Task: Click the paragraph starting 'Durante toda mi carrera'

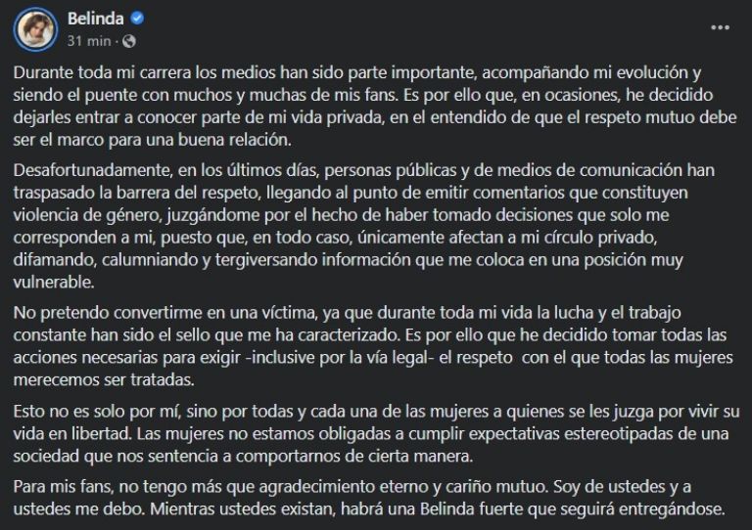Action: point(375,107)
